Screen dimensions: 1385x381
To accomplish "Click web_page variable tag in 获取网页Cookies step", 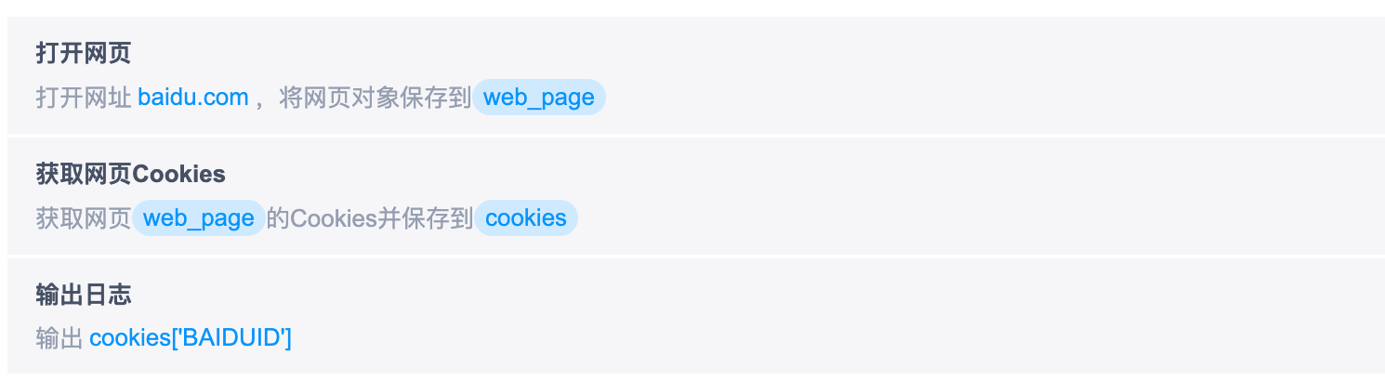I will [x=198, y=218].
